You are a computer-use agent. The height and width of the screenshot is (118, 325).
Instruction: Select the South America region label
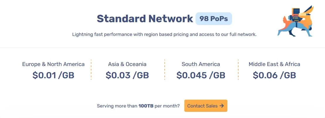tap(201, 64)
